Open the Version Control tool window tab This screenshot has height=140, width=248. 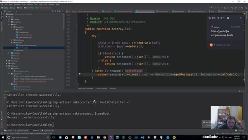point(21,131)
